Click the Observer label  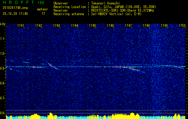point(61,3)
